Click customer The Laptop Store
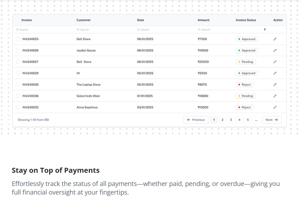Image resolution: width=300 pixels, height=201 pixels. pos(88,85)
